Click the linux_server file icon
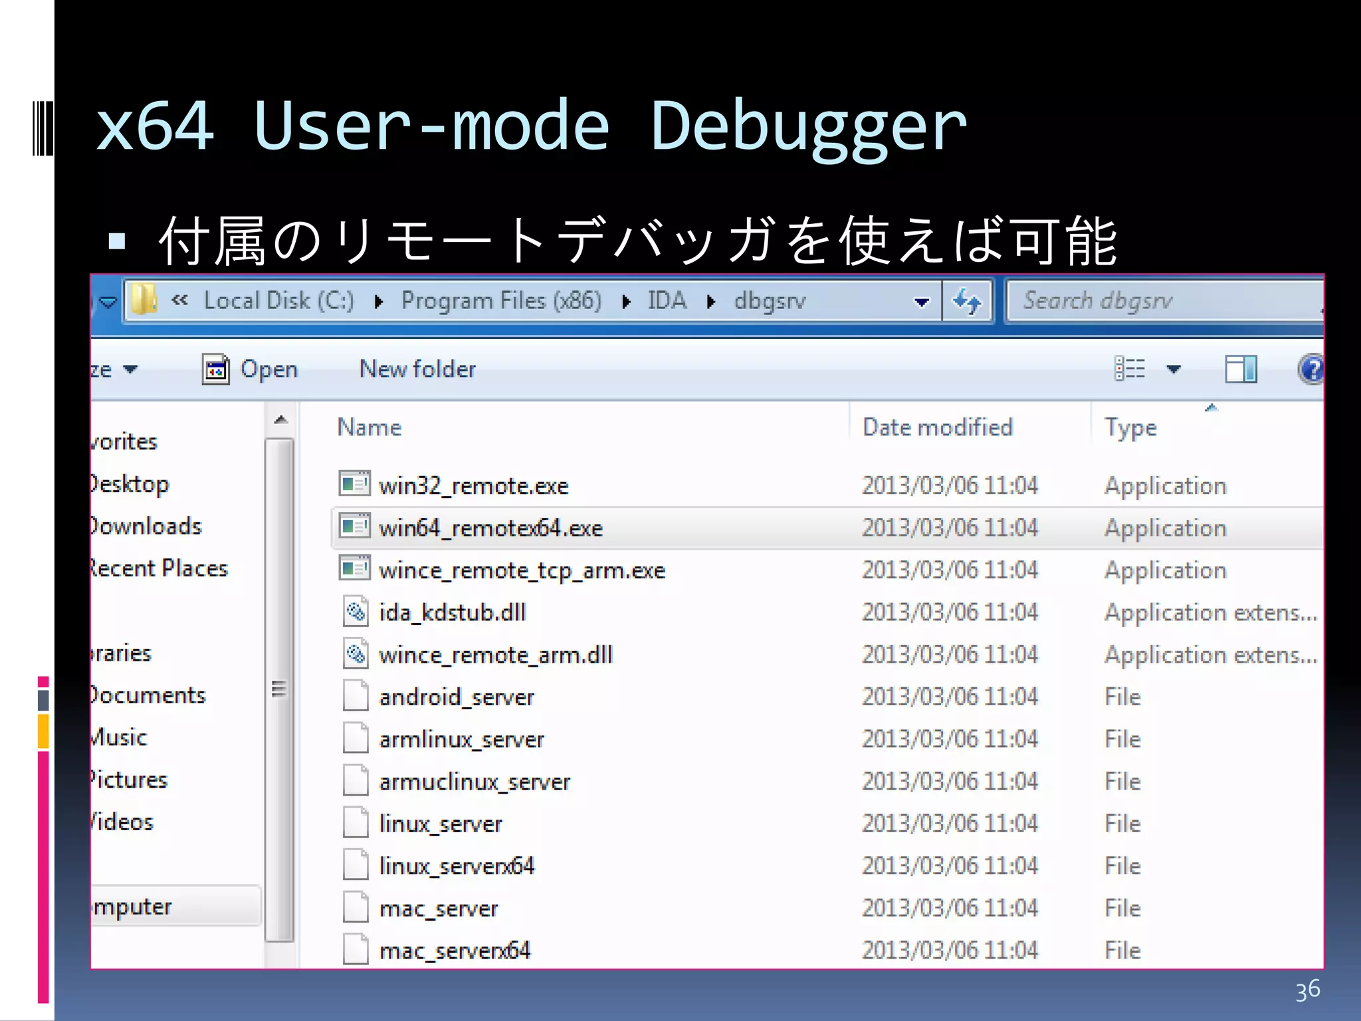The width and height of the screenshot is (1361, 1021). point(356,822)
